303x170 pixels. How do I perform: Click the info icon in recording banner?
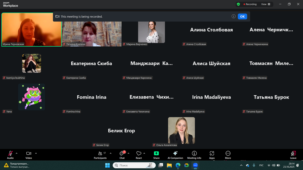(233, 17)
